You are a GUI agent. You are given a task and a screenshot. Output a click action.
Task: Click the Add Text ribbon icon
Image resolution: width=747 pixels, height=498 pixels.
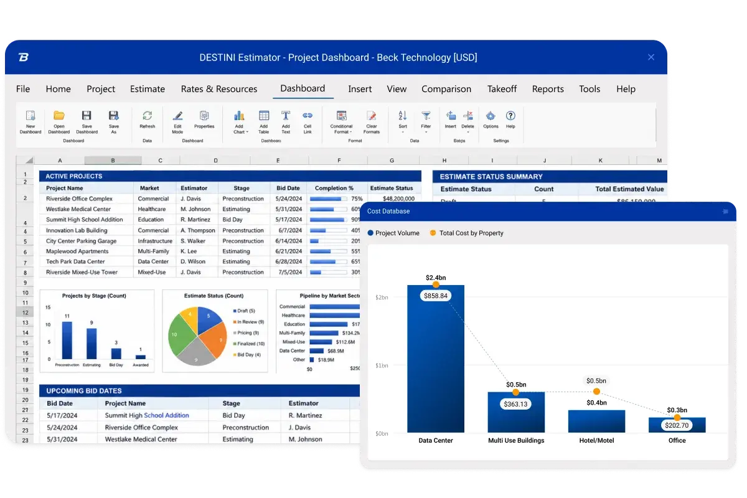[286, 115]
